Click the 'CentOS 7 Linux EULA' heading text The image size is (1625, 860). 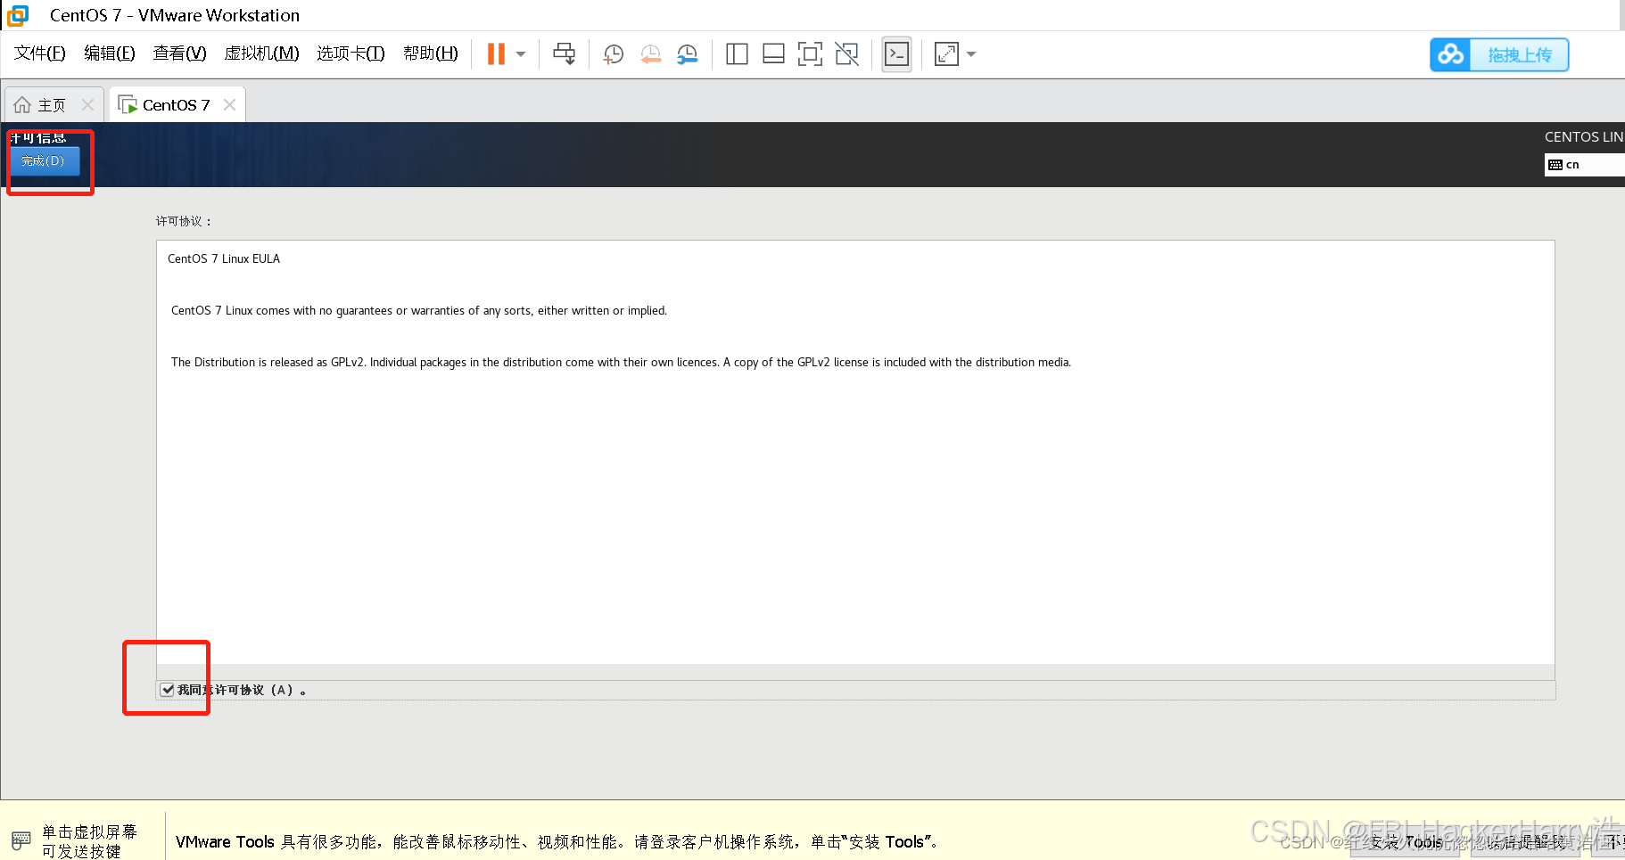click(224, 259)
